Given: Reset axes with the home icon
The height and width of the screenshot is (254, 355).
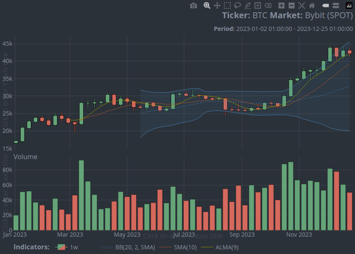Looking at the screenshot, I should point(312,6).
